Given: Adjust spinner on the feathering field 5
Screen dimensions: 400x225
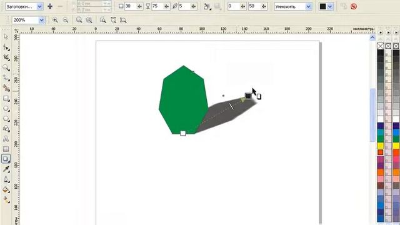Looking at the screenshot, I should pos(194,7).
